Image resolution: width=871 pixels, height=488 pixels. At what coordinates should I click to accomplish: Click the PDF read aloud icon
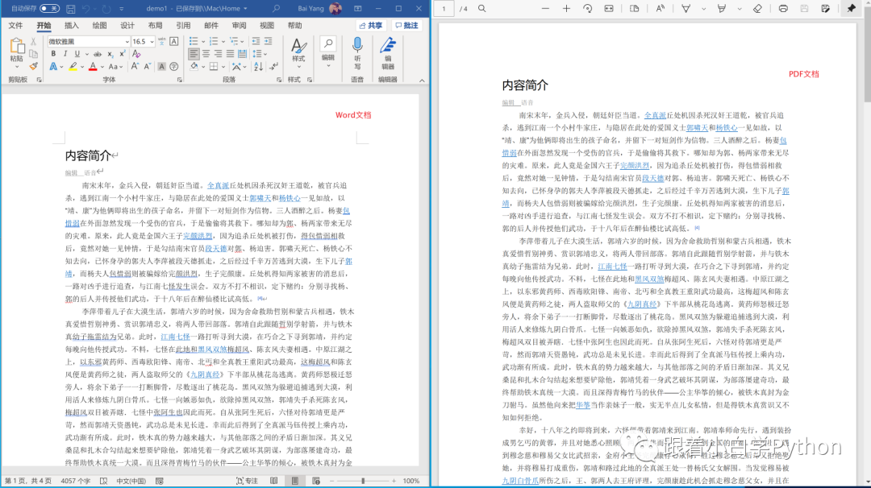pos(660,8)
